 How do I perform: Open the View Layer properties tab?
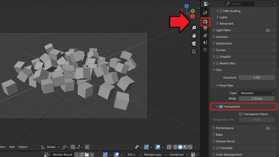(205, 36)
